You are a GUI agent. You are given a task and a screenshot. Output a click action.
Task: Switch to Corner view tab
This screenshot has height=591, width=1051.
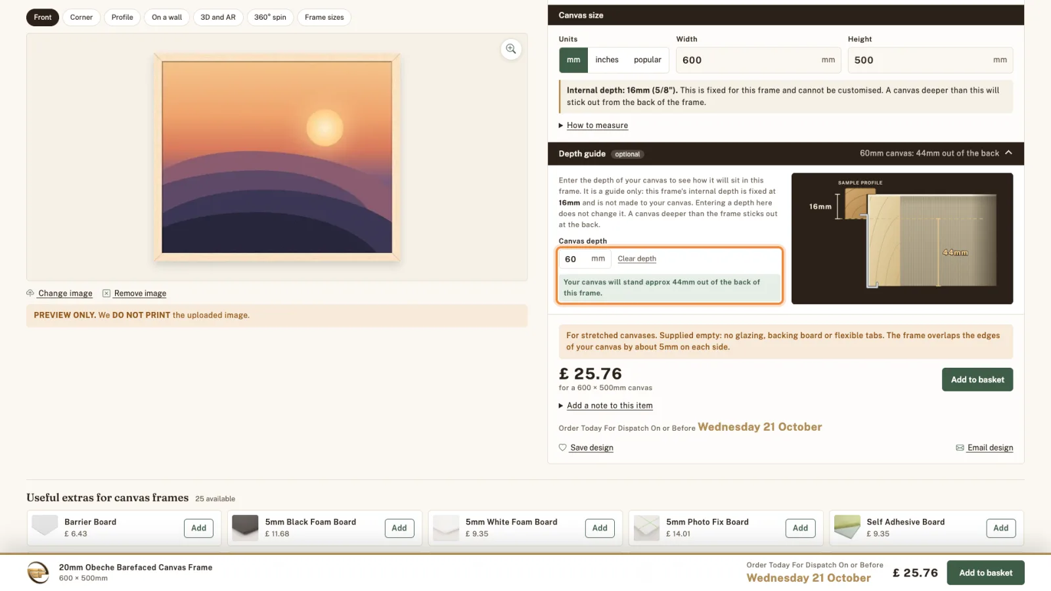point(81,17)
